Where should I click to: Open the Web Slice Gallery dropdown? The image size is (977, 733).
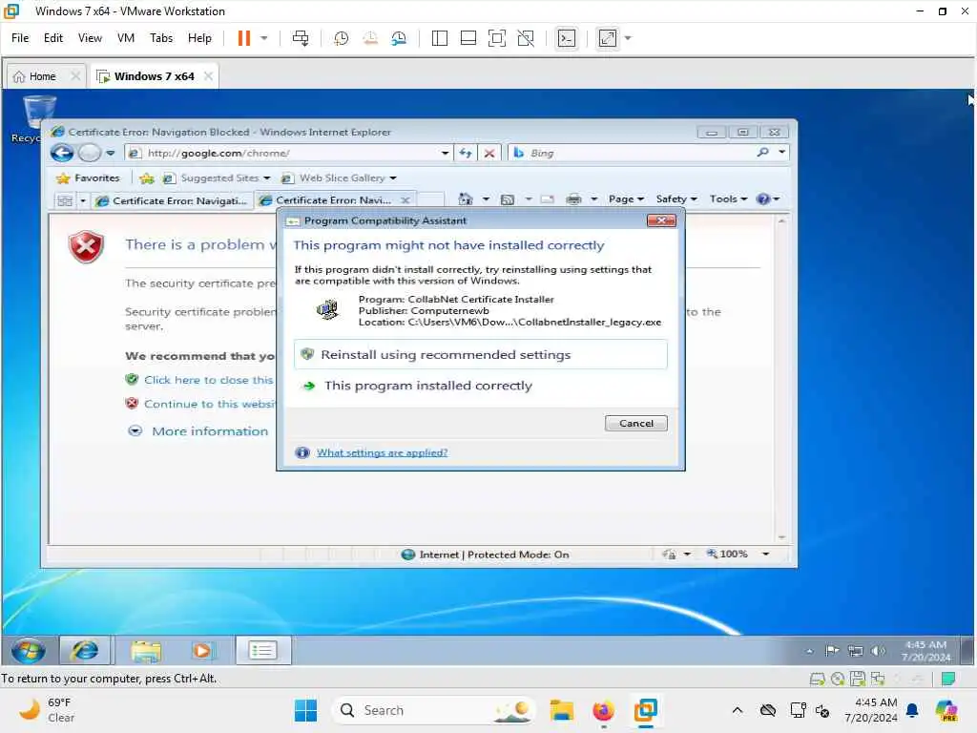click(x=393, y=178)
